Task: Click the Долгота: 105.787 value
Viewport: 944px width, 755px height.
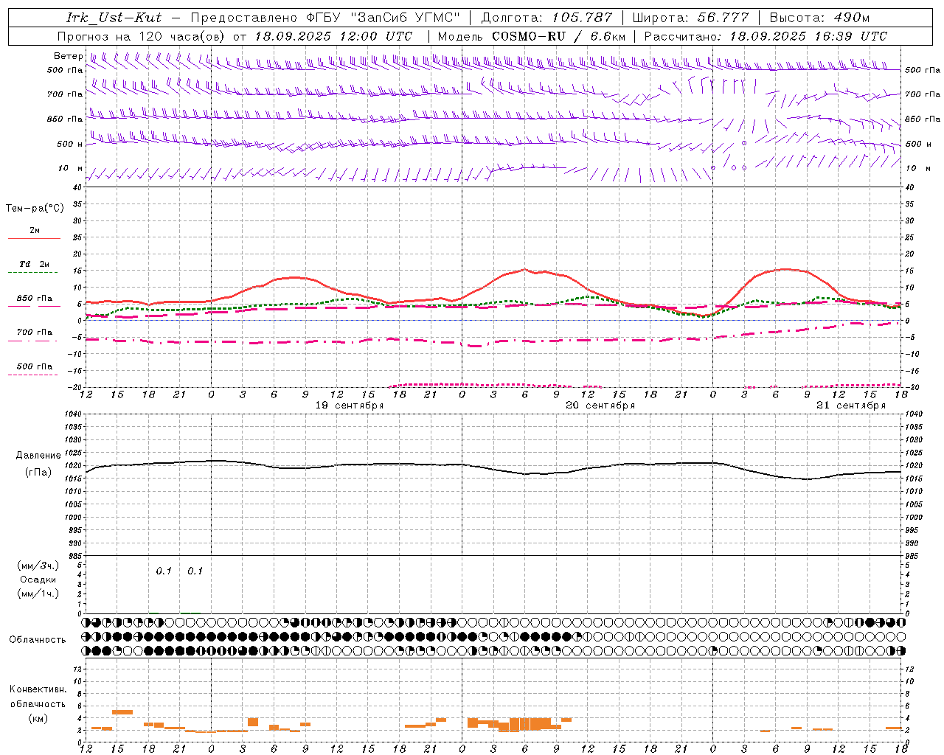Action: [x=546, y=18]
